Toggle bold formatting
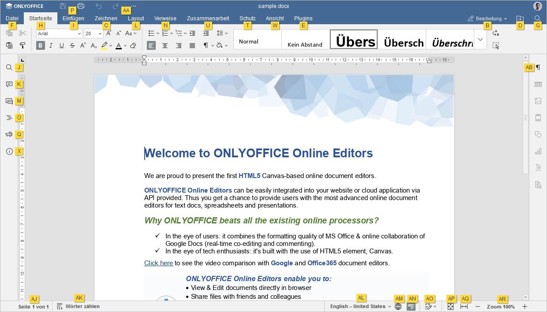The image size is (547, 312). [x=41, y=45]
